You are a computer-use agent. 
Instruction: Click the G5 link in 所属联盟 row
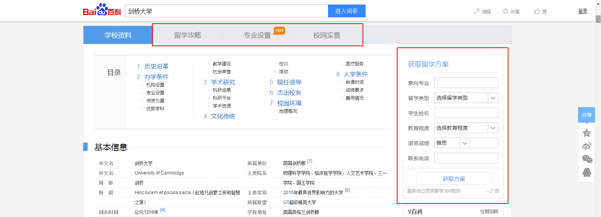pyautogui.click(x=286, y=202)
